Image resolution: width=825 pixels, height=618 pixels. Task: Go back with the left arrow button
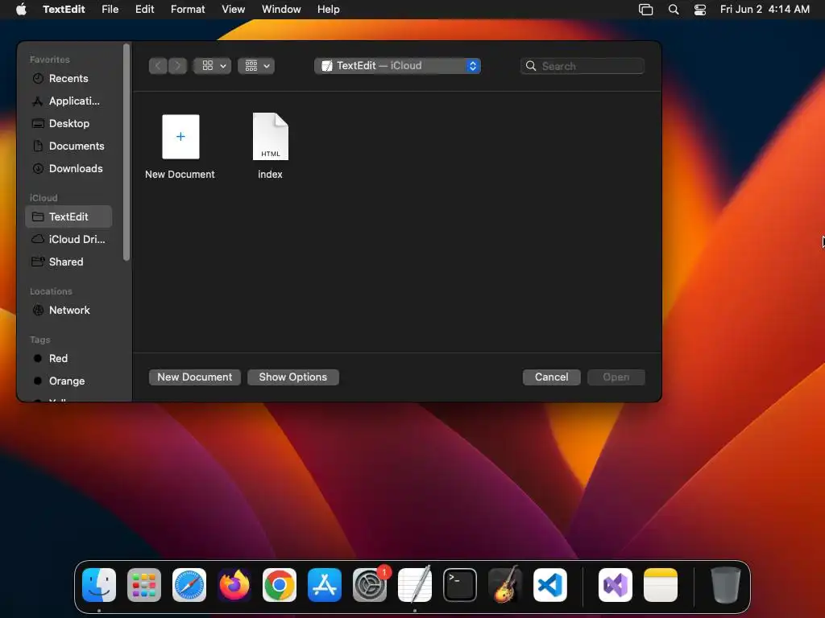(x=158, y=66)
